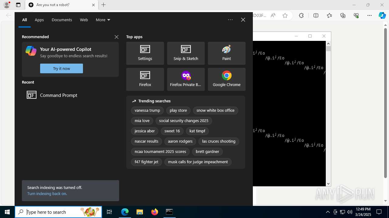Switch to Documents search tab

pyautogui.click(x=62, y=20)
